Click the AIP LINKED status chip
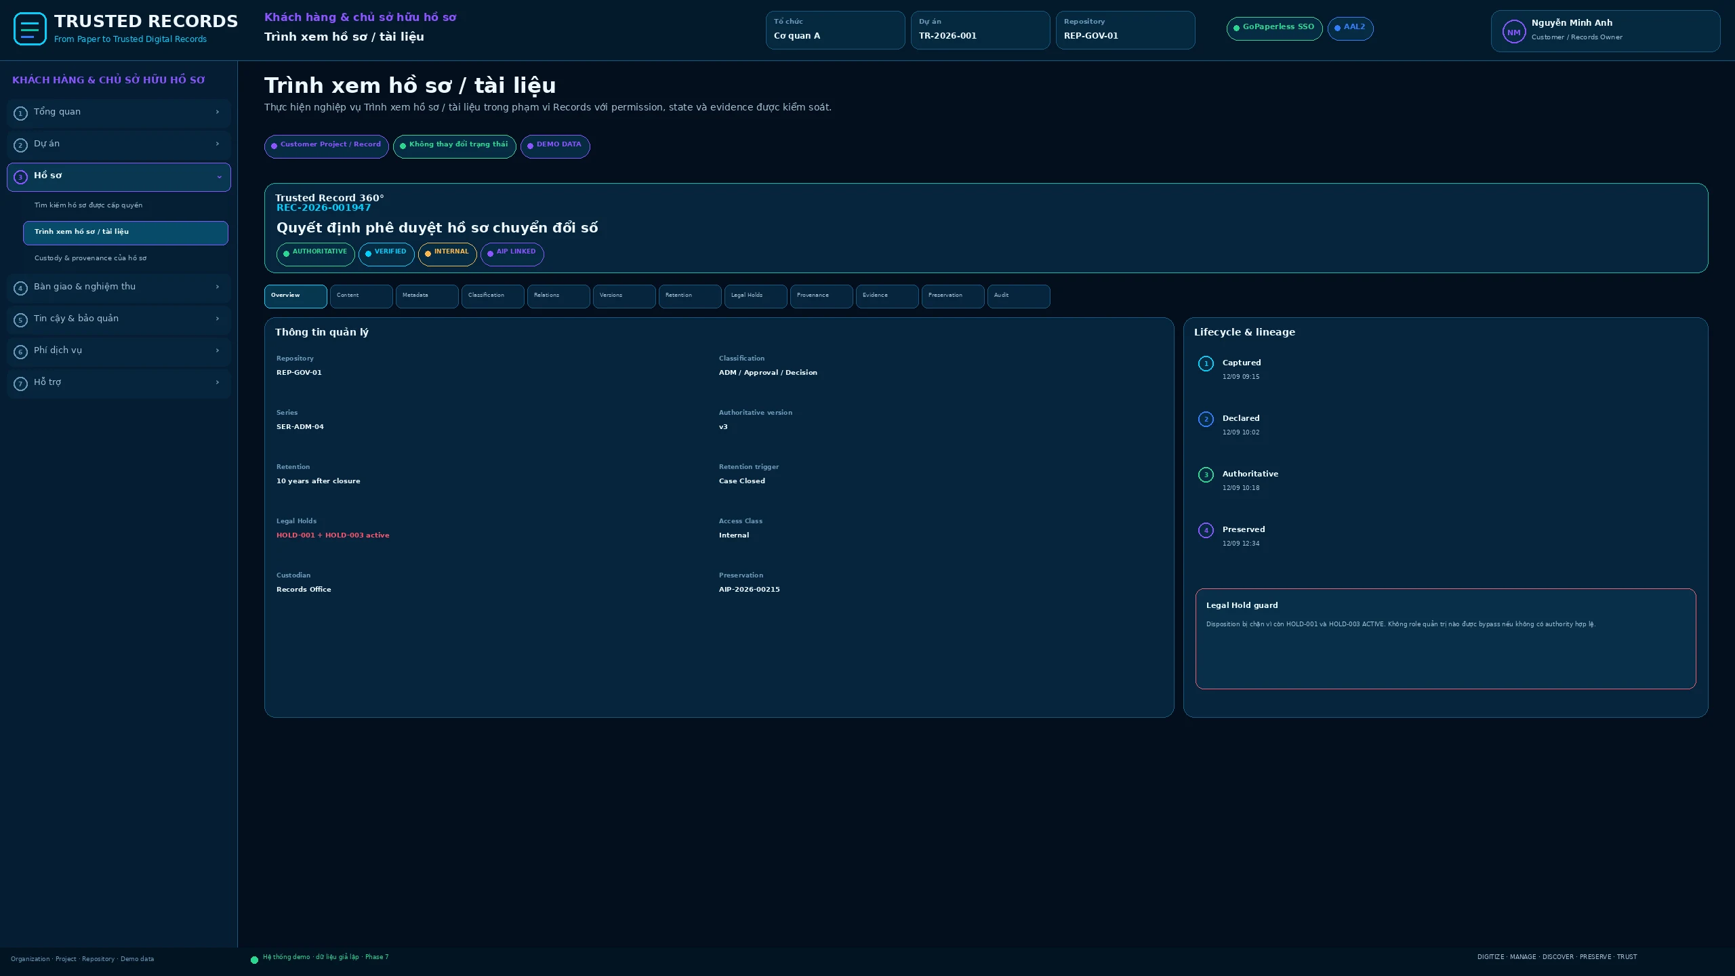Image resolution: width=1735 pixels, height=976 pixels. tap(512, 254)
